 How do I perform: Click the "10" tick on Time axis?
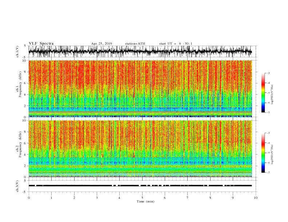click(x=256, y=198)
